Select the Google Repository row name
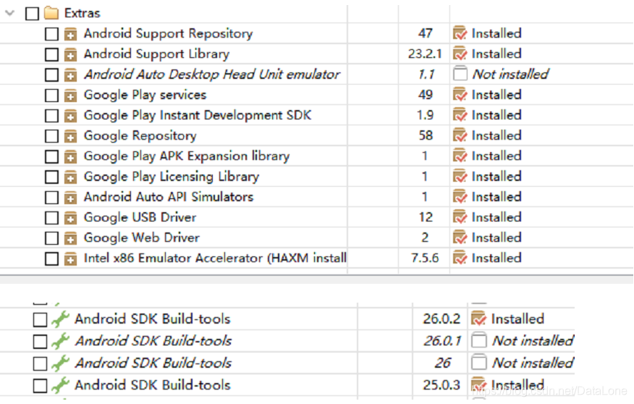 [x=140, y=136]
